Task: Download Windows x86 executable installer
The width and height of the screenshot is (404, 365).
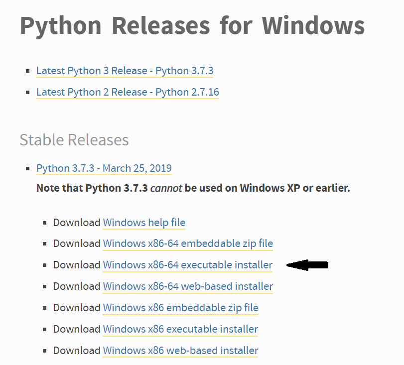Action: pos(180,329)
